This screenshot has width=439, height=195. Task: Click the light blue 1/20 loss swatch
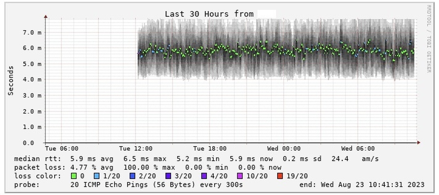click(97, 176)
